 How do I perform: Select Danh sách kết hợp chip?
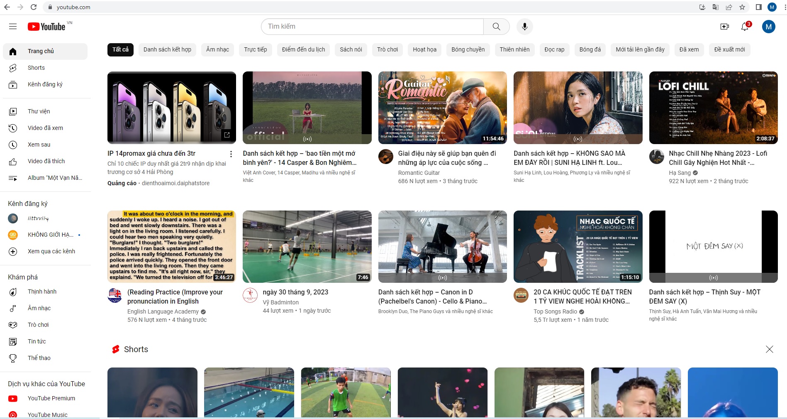coord(167,49)
